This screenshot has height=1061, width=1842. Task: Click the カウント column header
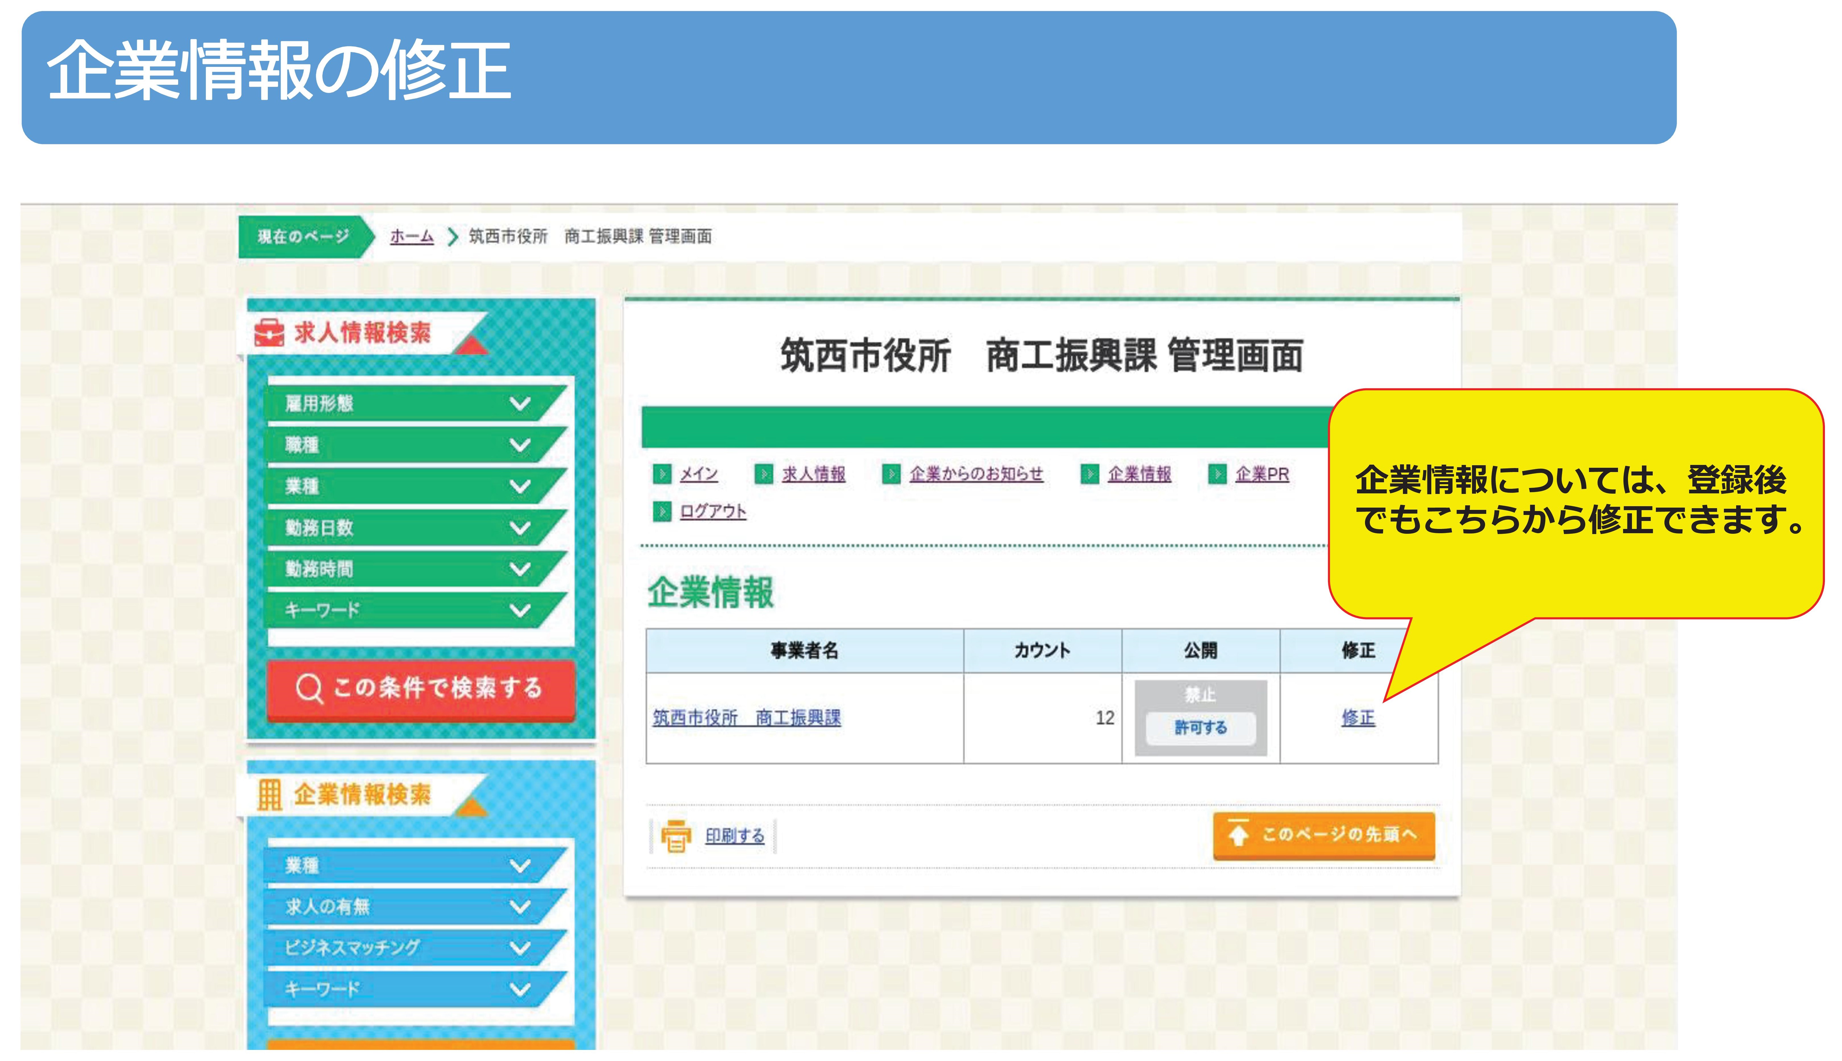pyautogui.click(x=1042, y=651)
